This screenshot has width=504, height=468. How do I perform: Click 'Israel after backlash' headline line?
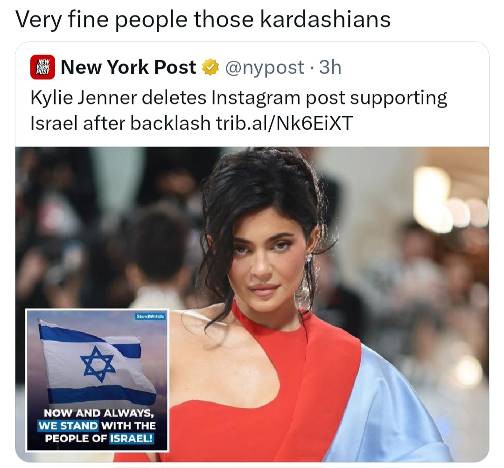[x=120, y=123]
